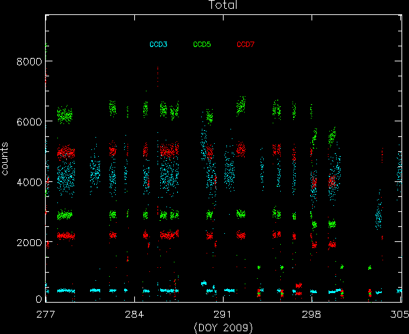Select the red CCD7 legend label

point(245,44)
